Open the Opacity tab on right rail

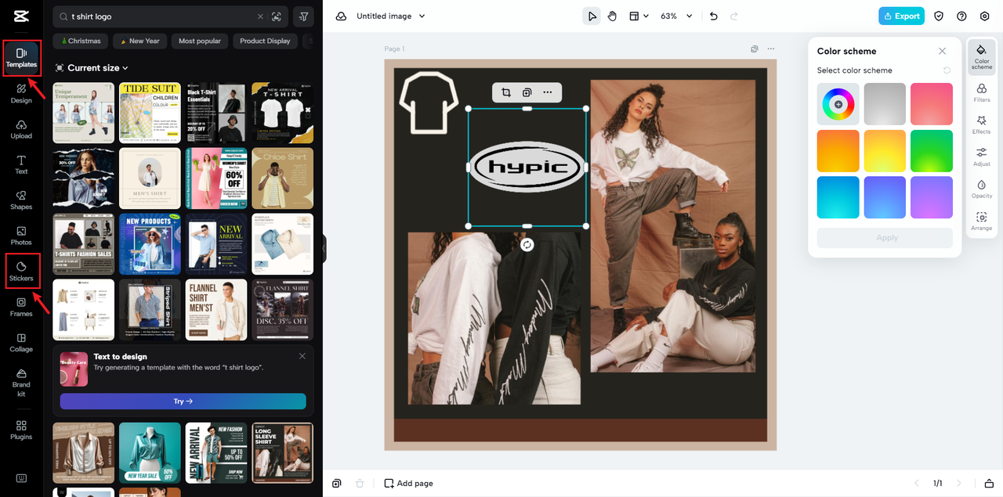[x=982, y=189]
